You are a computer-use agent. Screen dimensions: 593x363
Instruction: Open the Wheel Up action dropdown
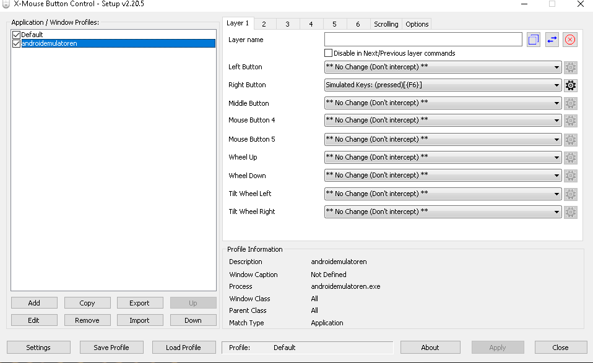pyautogui.click(x=443, y=157)
